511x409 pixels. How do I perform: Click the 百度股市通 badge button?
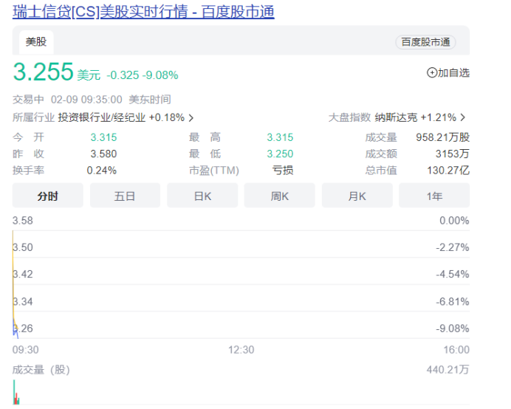tap(425, 42)
